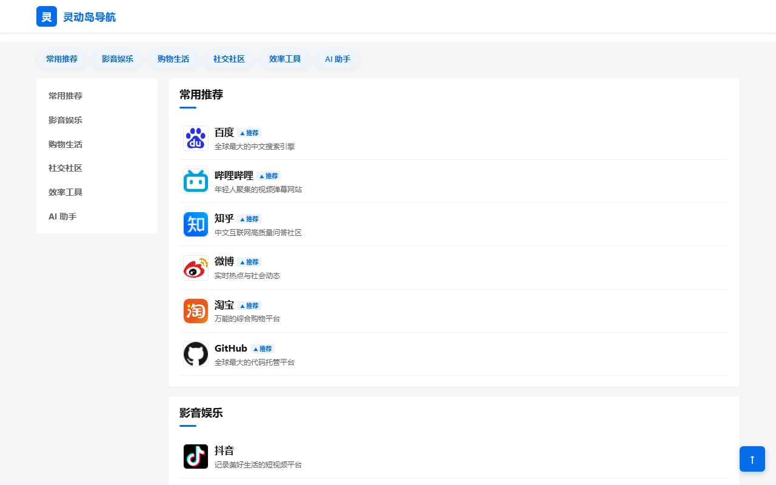Select the 购物生活 pill in top bar

pyautogui.click(x=173, y=59)
